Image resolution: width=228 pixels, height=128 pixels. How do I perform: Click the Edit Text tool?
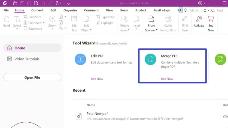tap(74, 24)
